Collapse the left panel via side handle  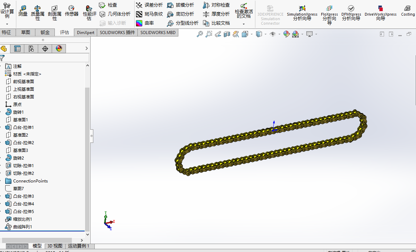pos(92,136)
